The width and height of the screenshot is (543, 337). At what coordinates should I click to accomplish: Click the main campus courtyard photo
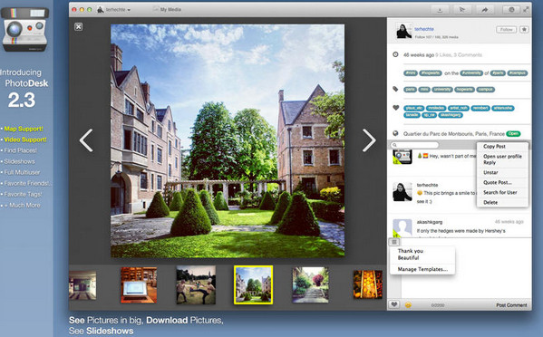click(228, 140)
